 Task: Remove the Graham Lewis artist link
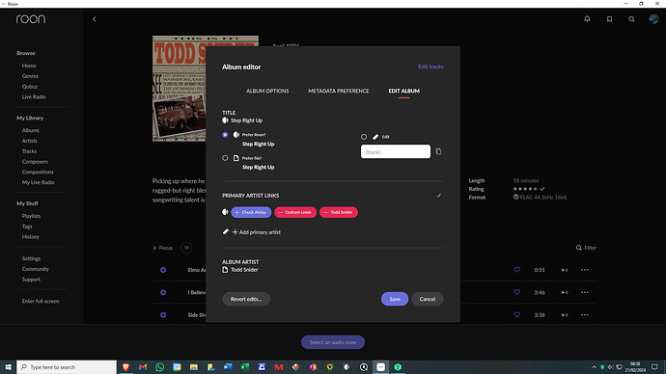[x=295, y=212]
